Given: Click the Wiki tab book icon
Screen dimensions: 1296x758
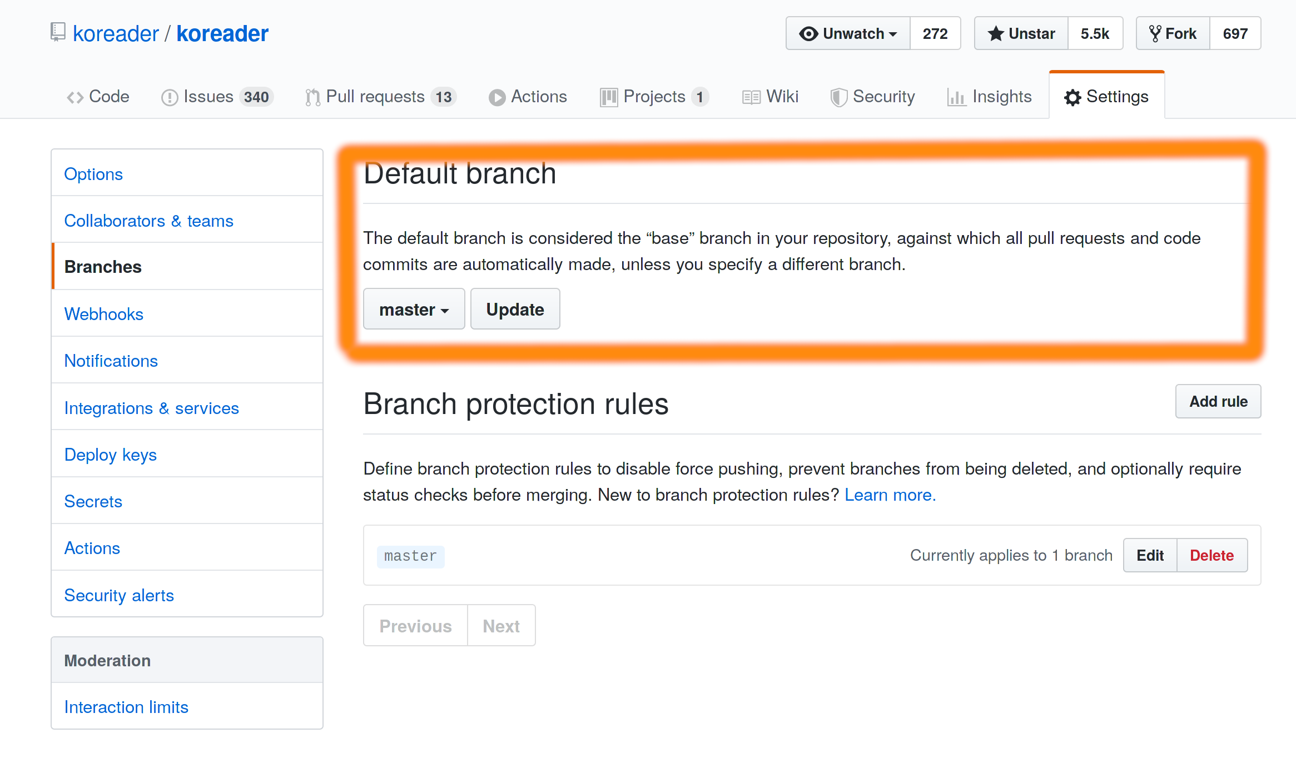Looking at the screenshot, I should [x=751, y=98].
